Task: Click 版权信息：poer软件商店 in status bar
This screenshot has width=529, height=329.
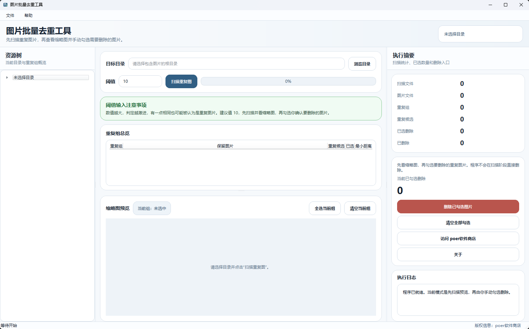Action: [x=497, y=326]
